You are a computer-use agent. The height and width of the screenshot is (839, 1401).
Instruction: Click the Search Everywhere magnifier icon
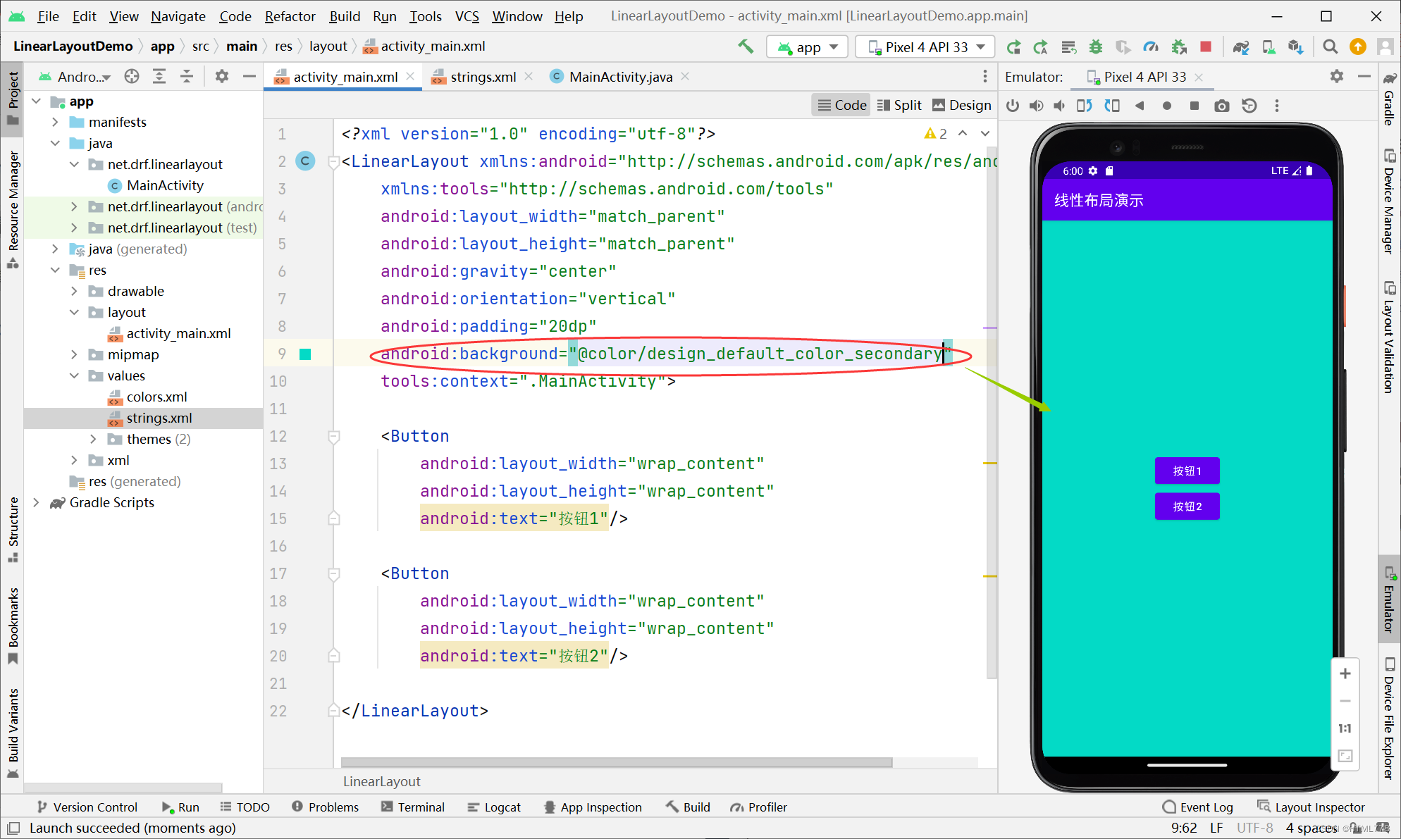pyautogui.click(x=1331, y=46)
